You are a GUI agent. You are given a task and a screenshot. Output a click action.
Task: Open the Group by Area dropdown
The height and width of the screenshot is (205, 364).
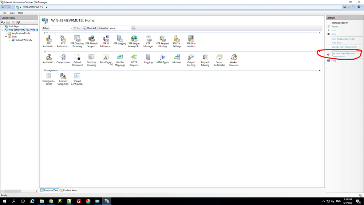point(120,28)
